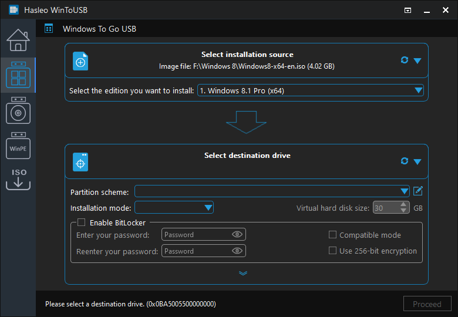The width and height of the screenshot is (458, 317).
Task: Increase virtual hard disk size
Action: click(x=403, y=205)
